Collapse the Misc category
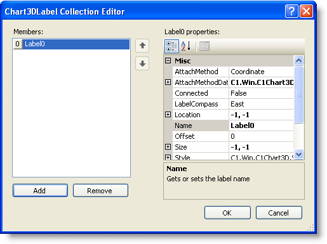This screenshot has width=327, height=244. pyautogui.click(x=168, y=61)
